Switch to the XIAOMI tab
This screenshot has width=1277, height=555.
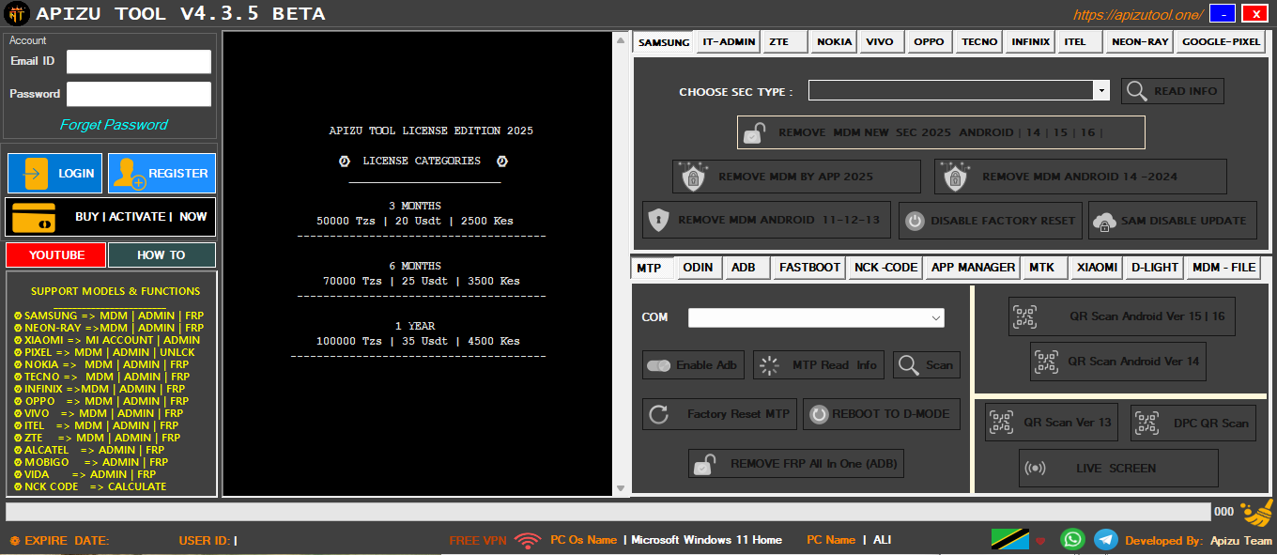coord(1097,268)
